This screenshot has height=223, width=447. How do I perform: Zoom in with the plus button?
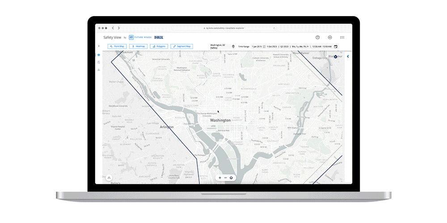220,178
